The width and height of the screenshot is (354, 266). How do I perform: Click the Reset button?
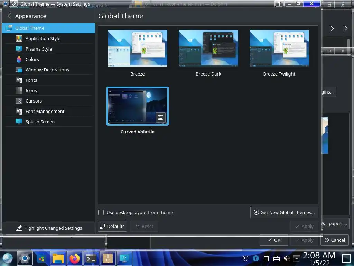pos(144,226)
